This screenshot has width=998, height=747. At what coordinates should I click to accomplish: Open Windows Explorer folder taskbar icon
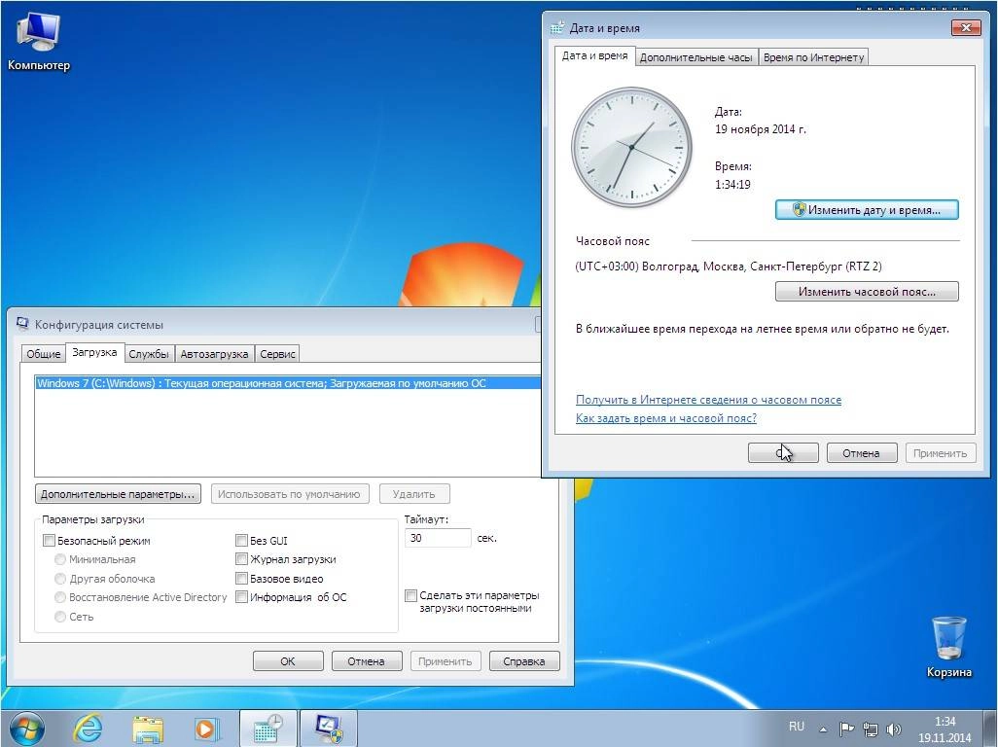pyautogui.click(x=148, y=729)
